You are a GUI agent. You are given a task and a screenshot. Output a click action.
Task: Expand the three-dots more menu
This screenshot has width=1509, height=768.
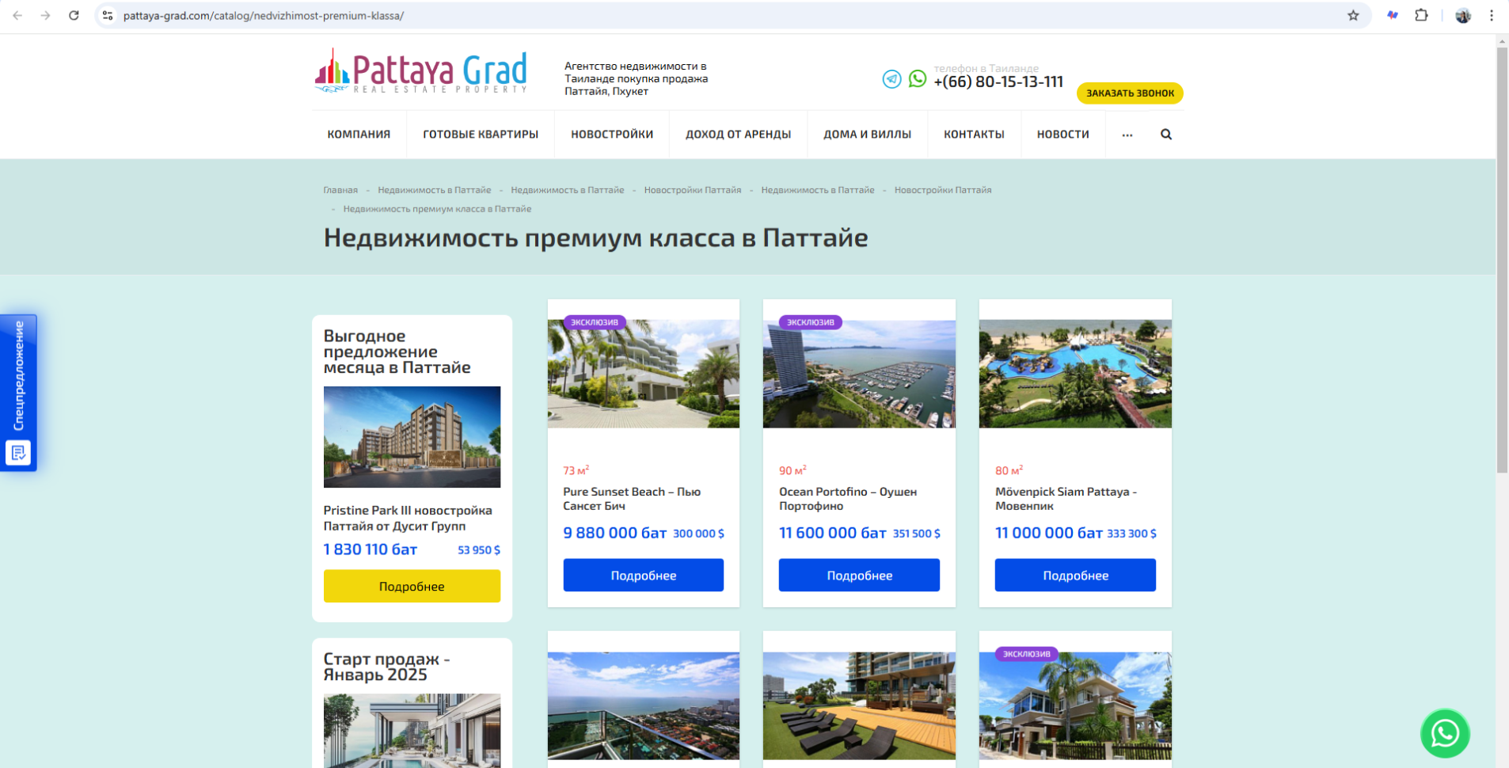[x=1127, y=135]
